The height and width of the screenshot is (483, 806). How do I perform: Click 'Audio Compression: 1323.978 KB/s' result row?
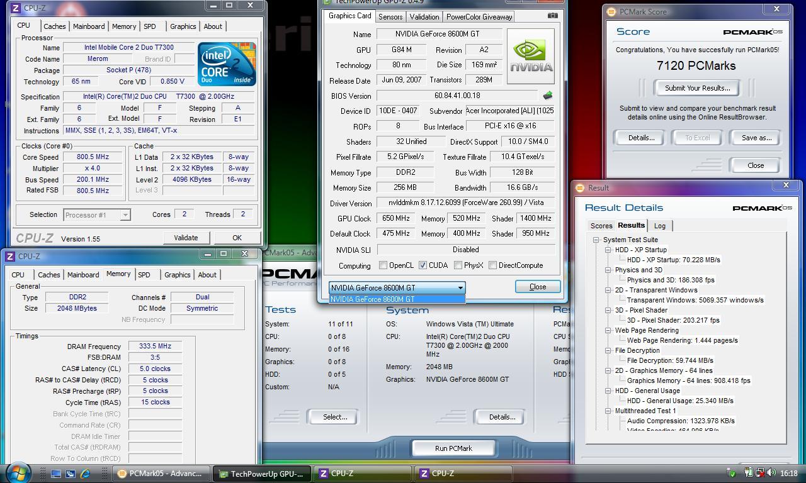pyautogui.click(x=681, y=421)
